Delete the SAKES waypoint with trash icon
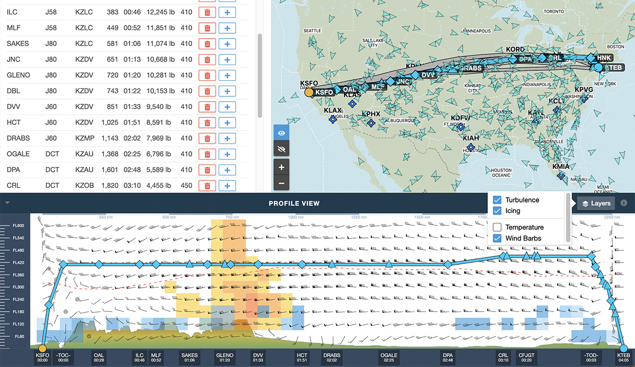Screen dimensions: 635x367 (207, 43)
